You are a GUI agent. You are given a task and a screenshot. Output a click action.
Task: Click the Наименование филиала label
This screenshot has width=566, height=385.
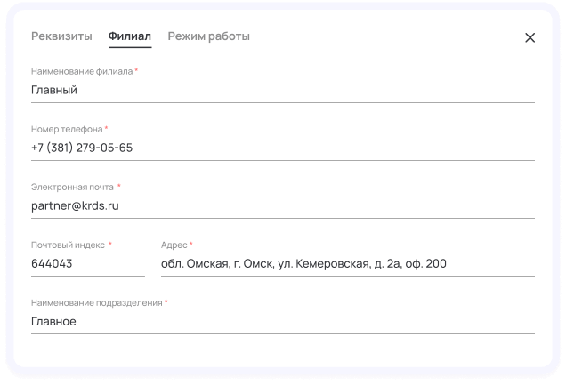pyautogui.click(x=81, y=71)
